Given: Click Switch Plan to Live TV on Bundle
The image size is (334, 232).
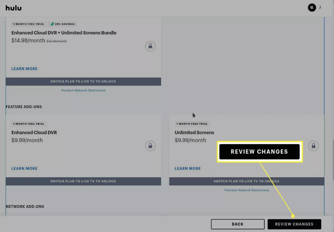Looking at the screenshot, I should [83, 81].
